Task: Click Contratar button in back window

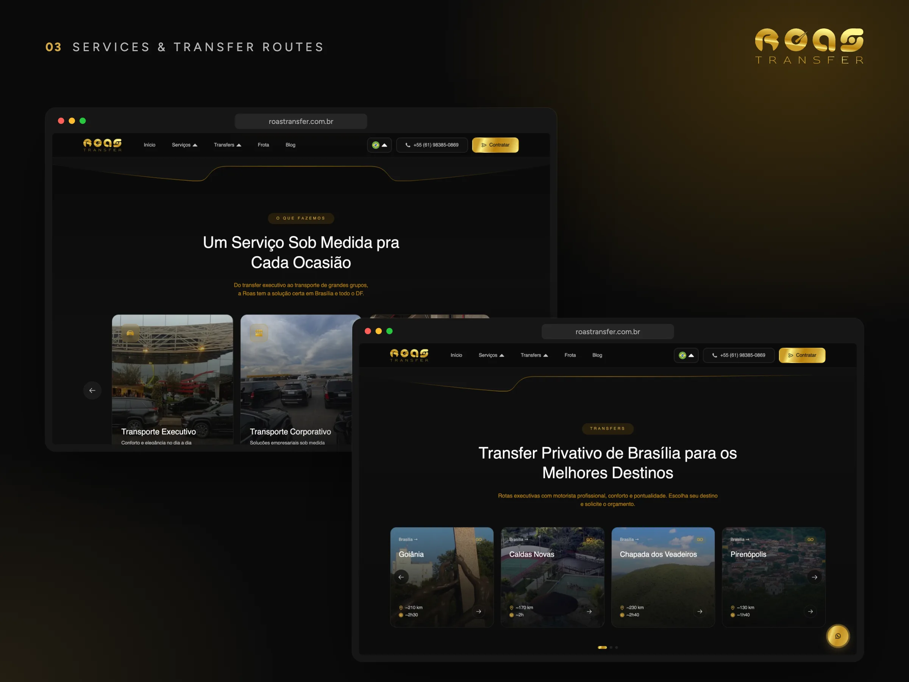Action: 495,145
